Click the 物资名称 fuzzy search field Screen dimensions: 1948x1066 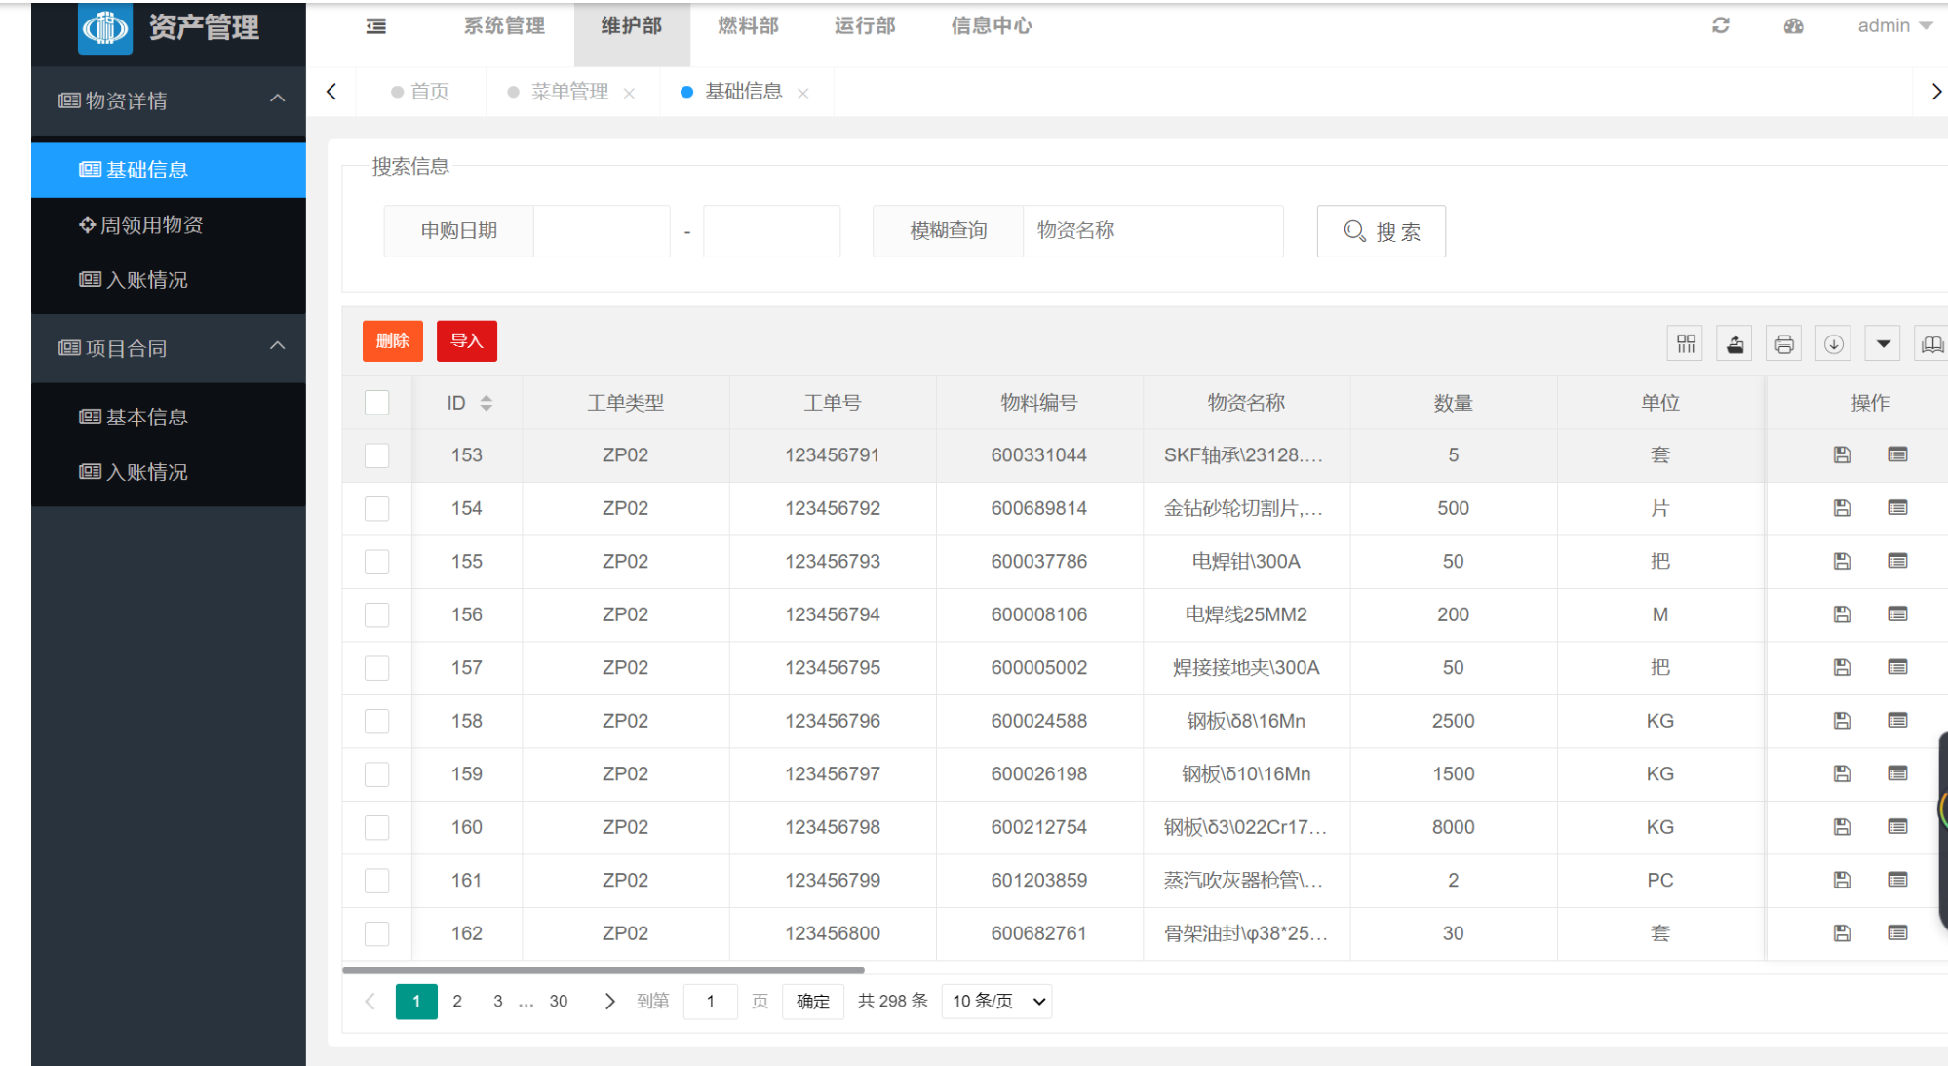[1152, 231]
